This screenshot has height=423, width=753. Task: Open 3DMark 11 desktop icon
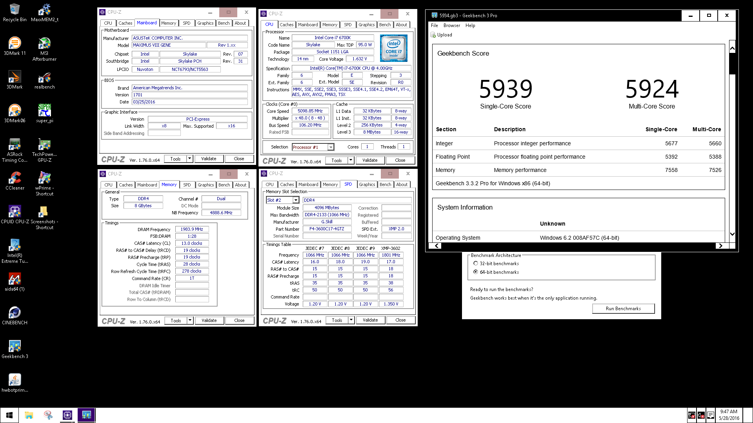click(x=15, y=46)
